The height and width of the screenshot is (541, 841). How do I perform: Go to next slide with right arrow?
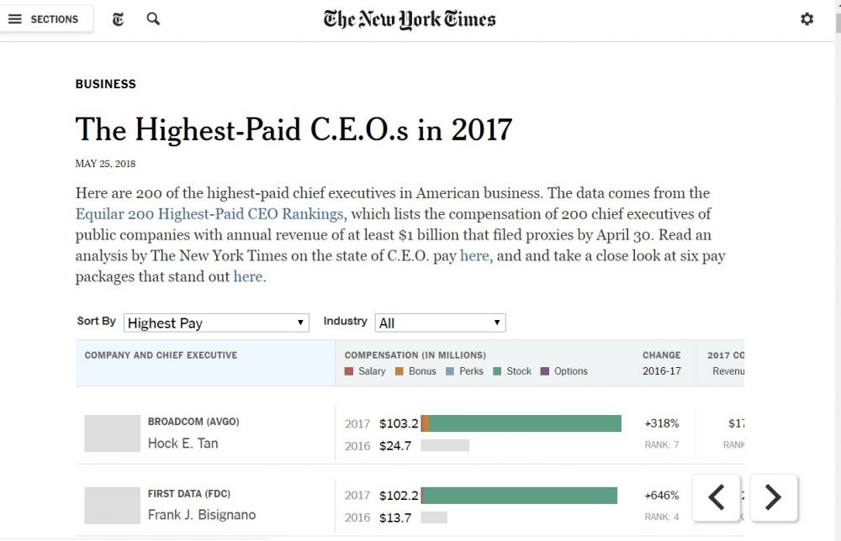click(773, 497)
